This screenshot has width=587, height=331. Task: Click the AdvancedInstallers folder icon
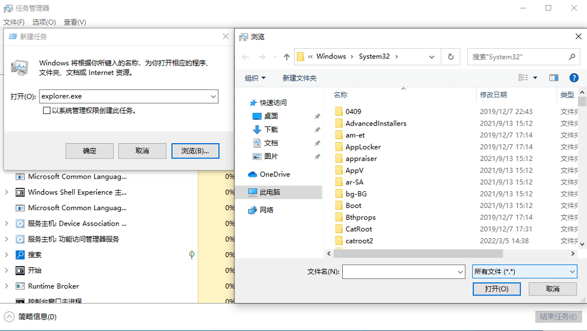pyautogui.click(x=339, y=123)
